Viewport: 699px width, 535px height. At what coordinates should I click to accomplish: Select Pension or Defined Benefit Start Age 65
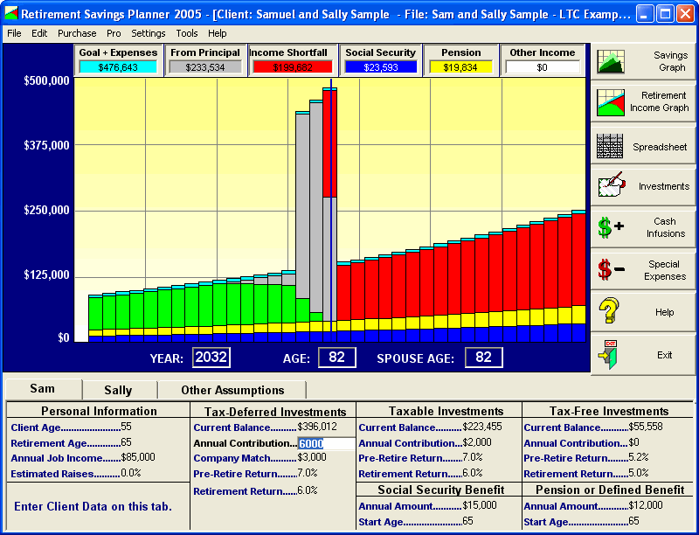point(634,521)
